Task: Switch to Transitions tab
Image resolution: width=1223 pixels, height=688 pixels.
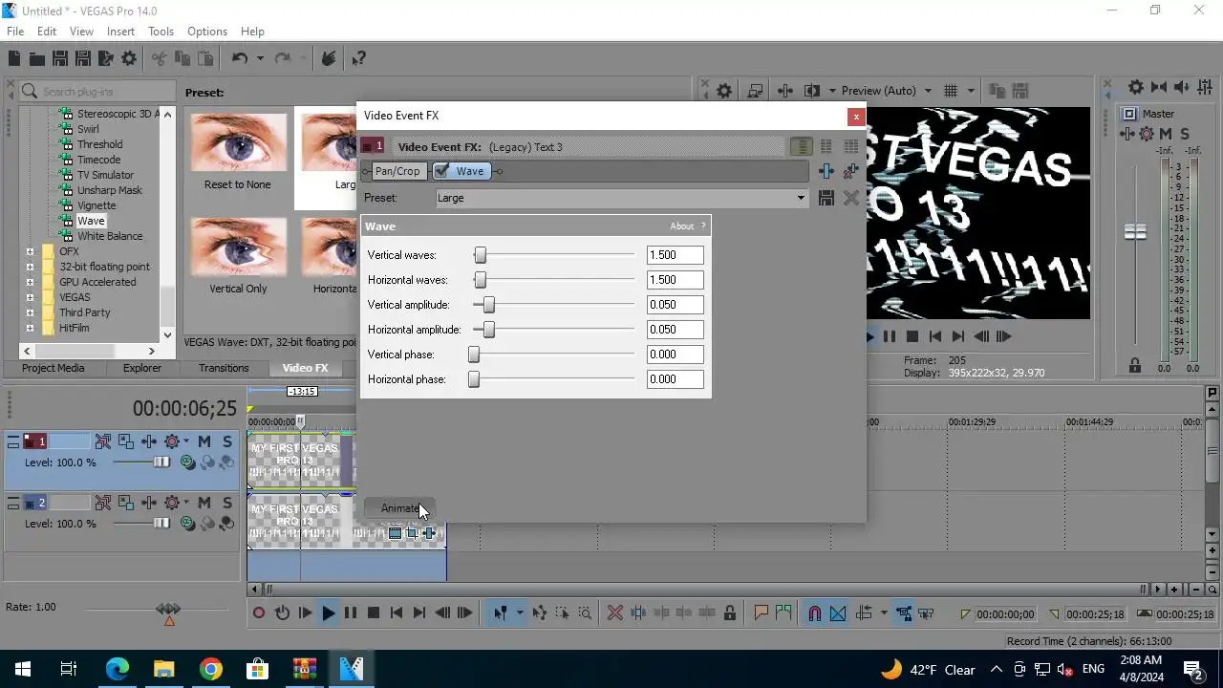Action: 224,368
